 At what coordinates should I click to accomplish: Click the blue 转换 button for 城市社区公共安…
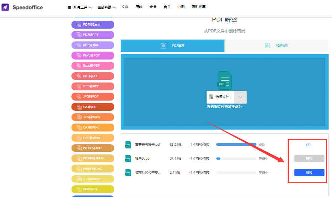coord(309,173)
